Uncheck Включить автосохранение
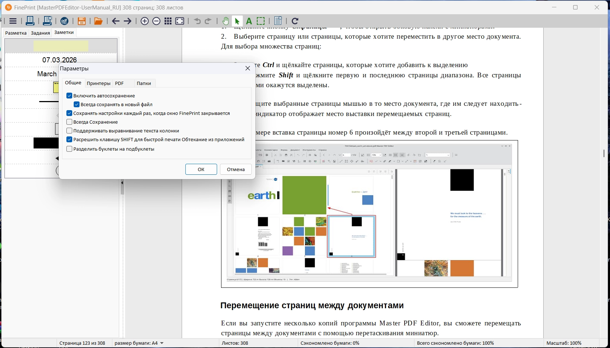 tap(69, 96)
